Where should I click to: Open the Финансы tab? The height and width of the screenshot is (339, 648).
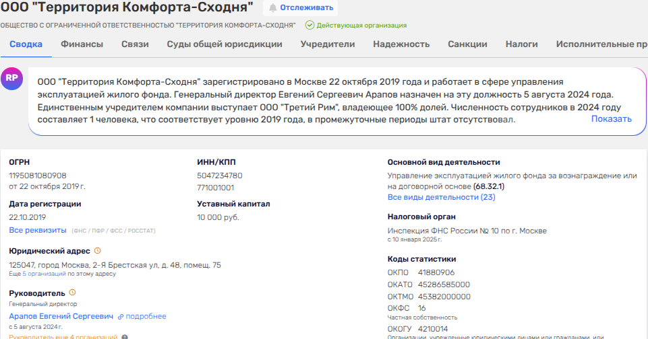tap(82, 44)
